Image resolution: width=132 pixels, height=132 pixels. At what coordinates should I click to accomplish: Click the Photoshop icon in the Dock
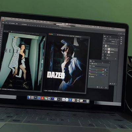(36, 98)
